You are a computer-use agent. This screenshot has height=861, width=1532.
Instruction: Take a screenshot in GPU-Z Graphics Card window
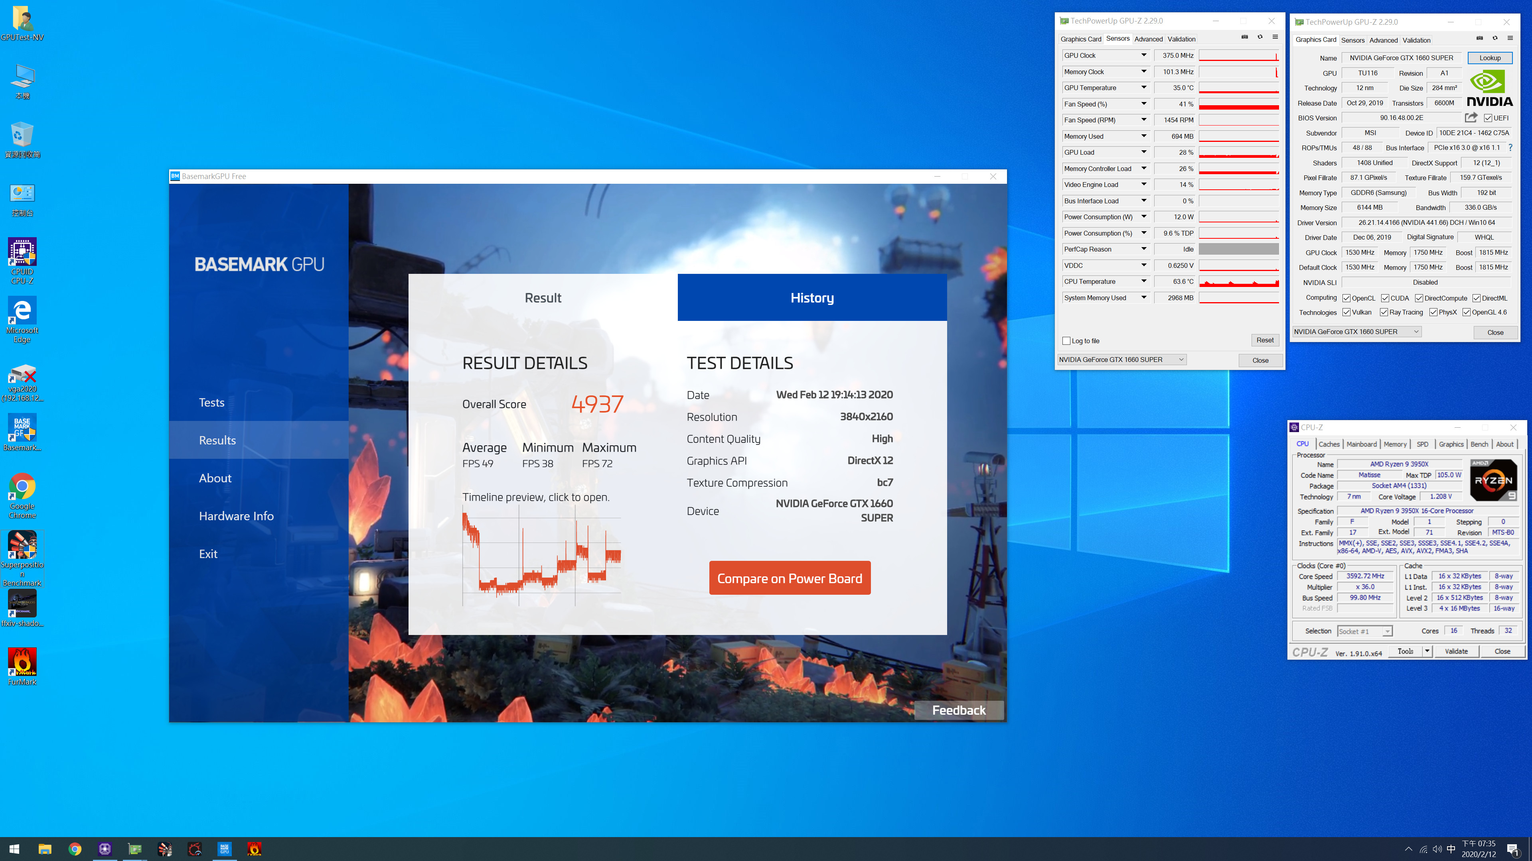pyautogui.click(x=1480, y=38)
